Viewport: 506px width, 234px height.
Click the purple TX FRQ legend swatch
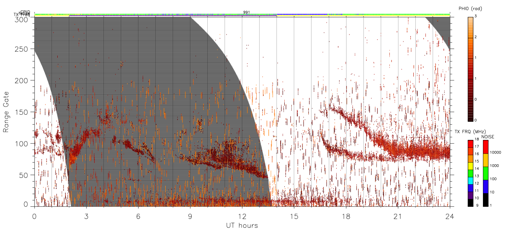click(x=471, y=195)
